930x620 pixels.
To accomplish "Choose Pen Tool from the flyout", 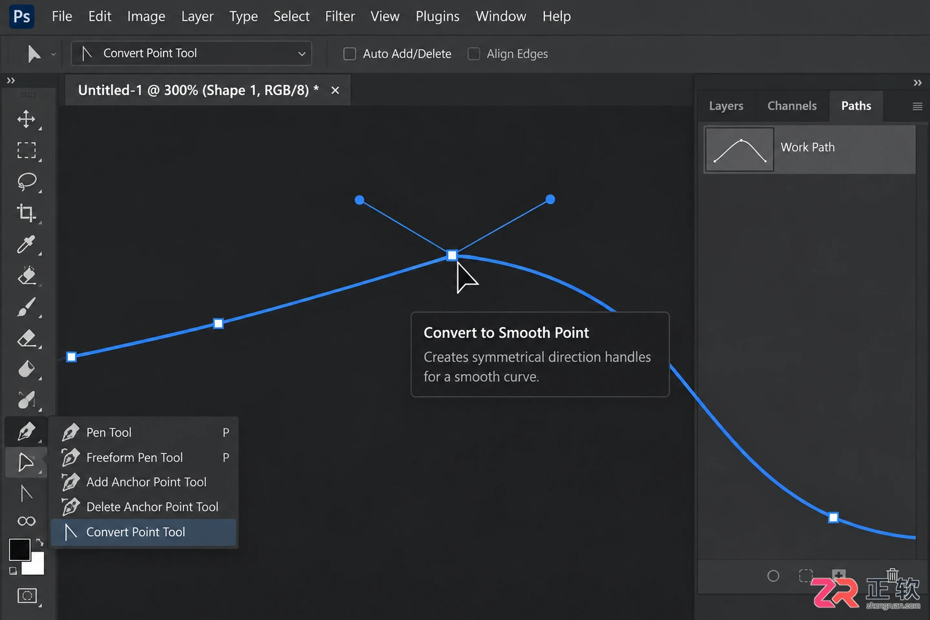I will pyautogui.click(x=144, y=432).
